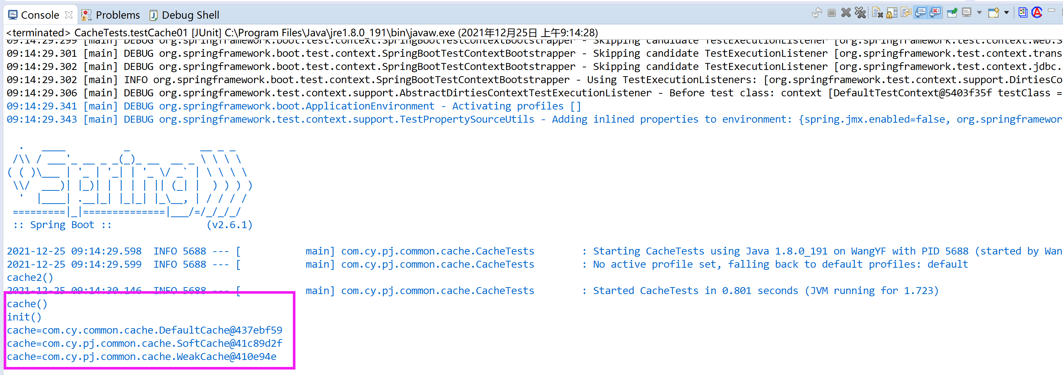The width and height of the screenshot is (1063, 375).
Task: Switch to the Problems tab
Action: click(111, 14)
